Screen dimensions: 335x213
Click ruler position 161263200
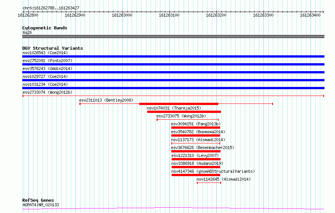[216, 15]
